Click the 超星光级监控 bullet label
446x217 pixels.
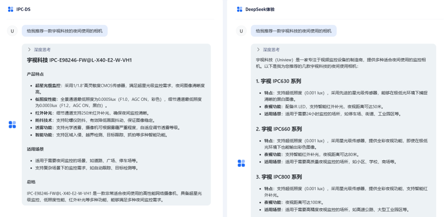pos(48,85)
